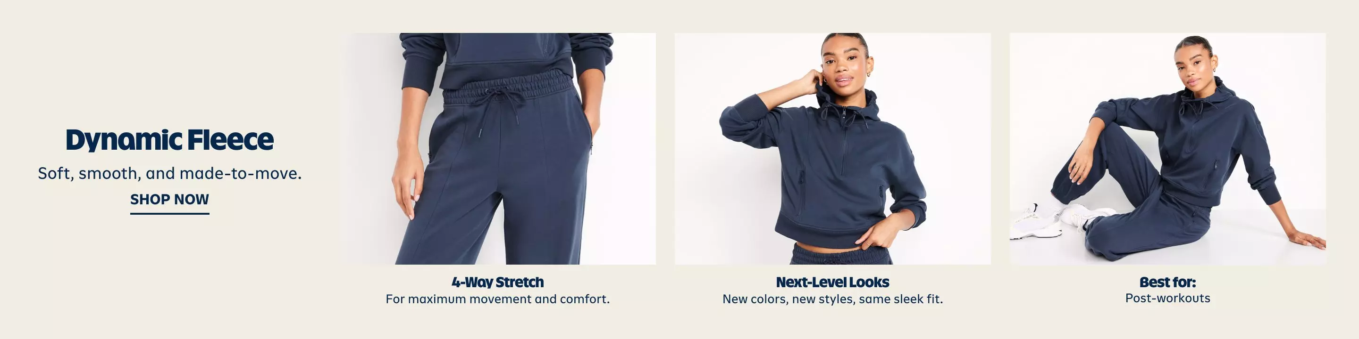Click 'For maximum movement and comfort.' text
Viewport: 1359px width, 339px height.
click(x=497, y=299)
